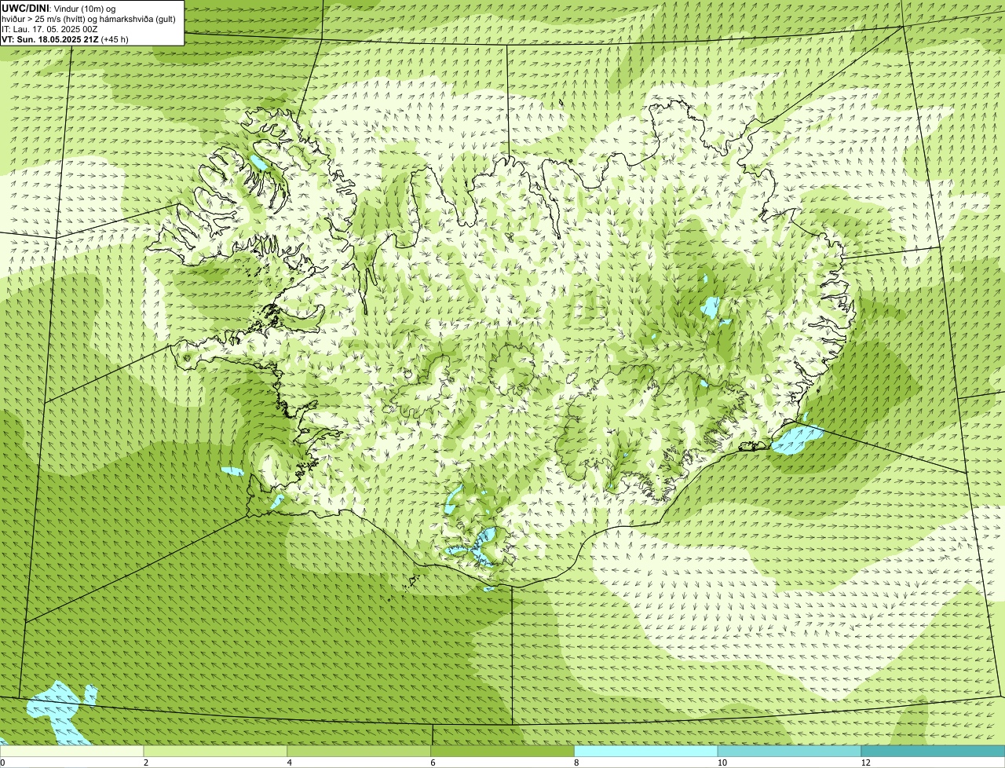Click the legend tick label "2"
The width and height of the screenshot is (1005, 768).
click(145, 763)
